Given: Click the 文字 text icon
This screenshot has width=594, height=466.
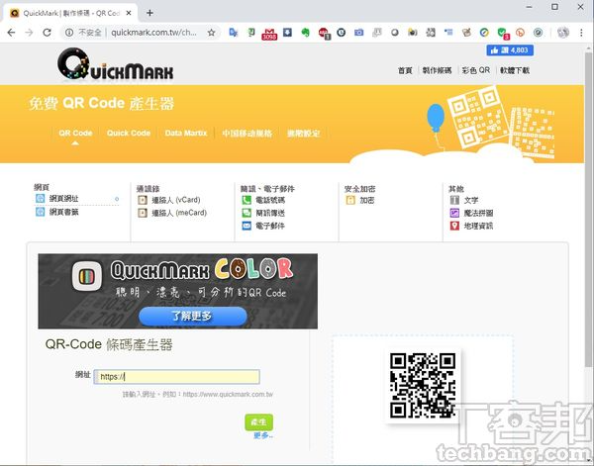Looking at the screenshot, I should (x=454, y=200).
